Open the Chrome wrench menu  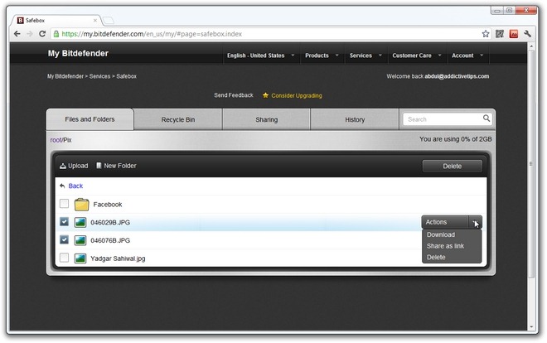coord(527,34)
